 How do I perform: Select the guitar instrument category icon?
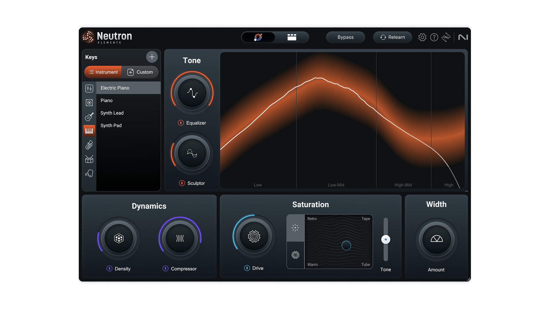coord(89,117)
